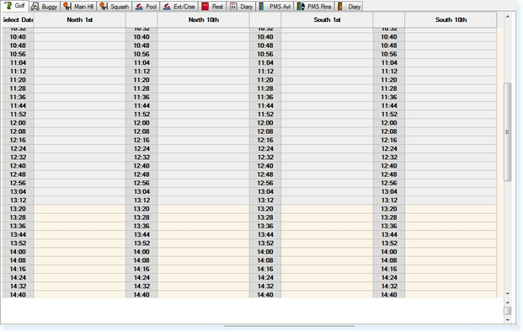Viewport: 523px width, 332px height.
Task: Click the South 10th column header
Action: click(451, 19)
